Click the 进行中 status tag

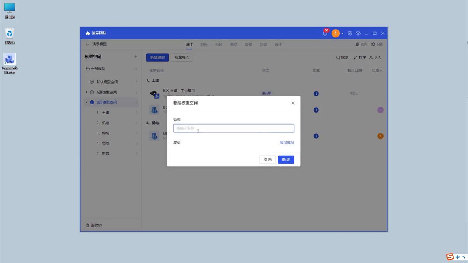coord(267,93)
